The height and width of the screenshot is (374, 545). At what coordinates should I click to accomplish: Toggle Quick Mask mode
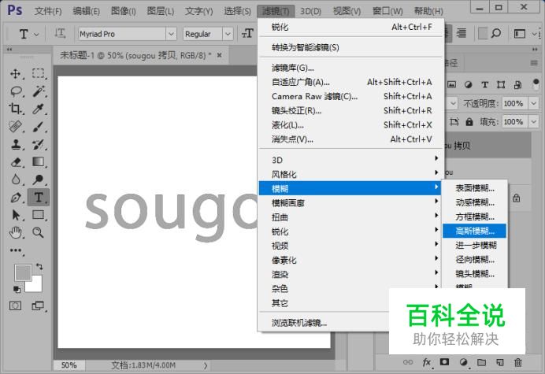coord(15,305)
